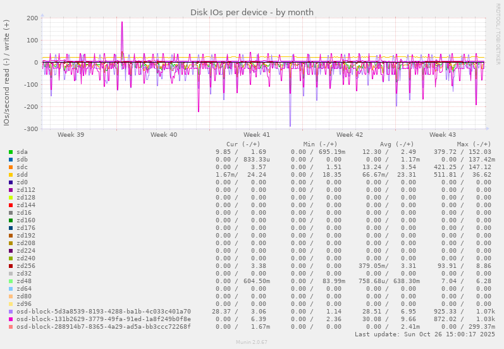This screenshot has height=349, width=504.
Task: Select the Week 39 x-axis label
Action: [x=71, y=135]
